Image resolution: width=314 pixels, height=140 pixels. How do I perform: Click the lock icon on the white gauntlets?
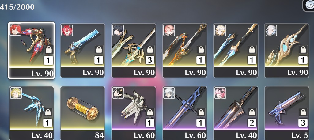click(150, 112)
